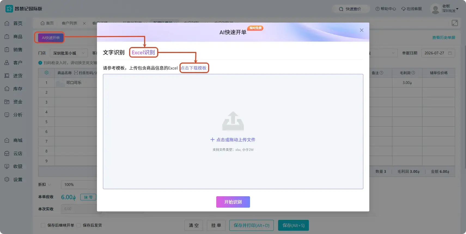Open the date picker calendar icon
Image resolution: width=466 pixels, height=234 pixels.
450,53
